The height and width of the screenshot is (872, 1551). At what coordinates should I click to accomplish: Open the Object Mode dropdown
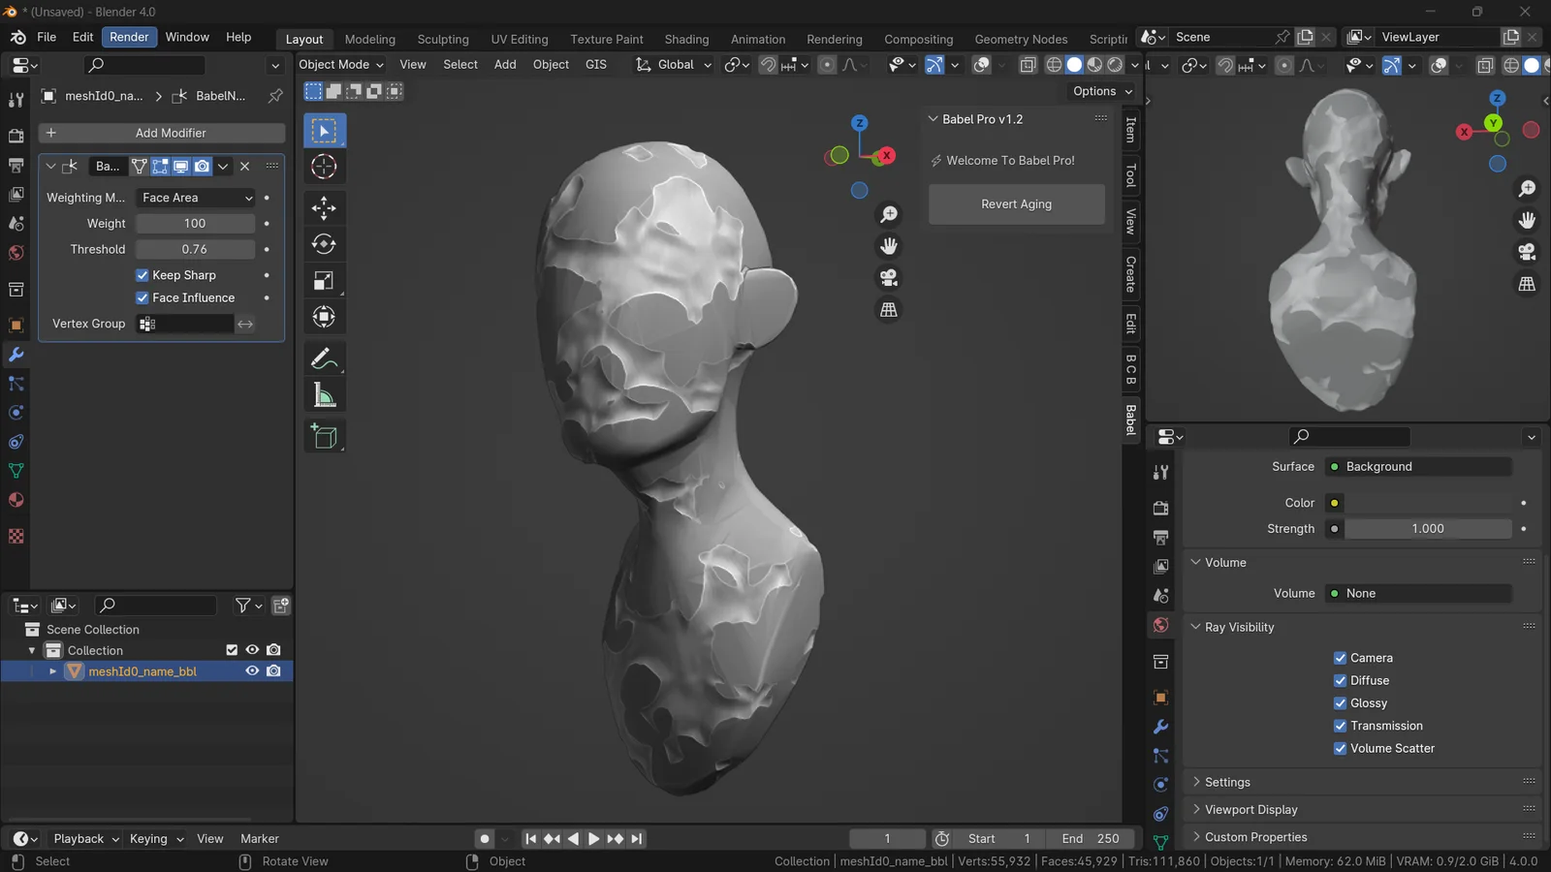(x=340, y=65)
